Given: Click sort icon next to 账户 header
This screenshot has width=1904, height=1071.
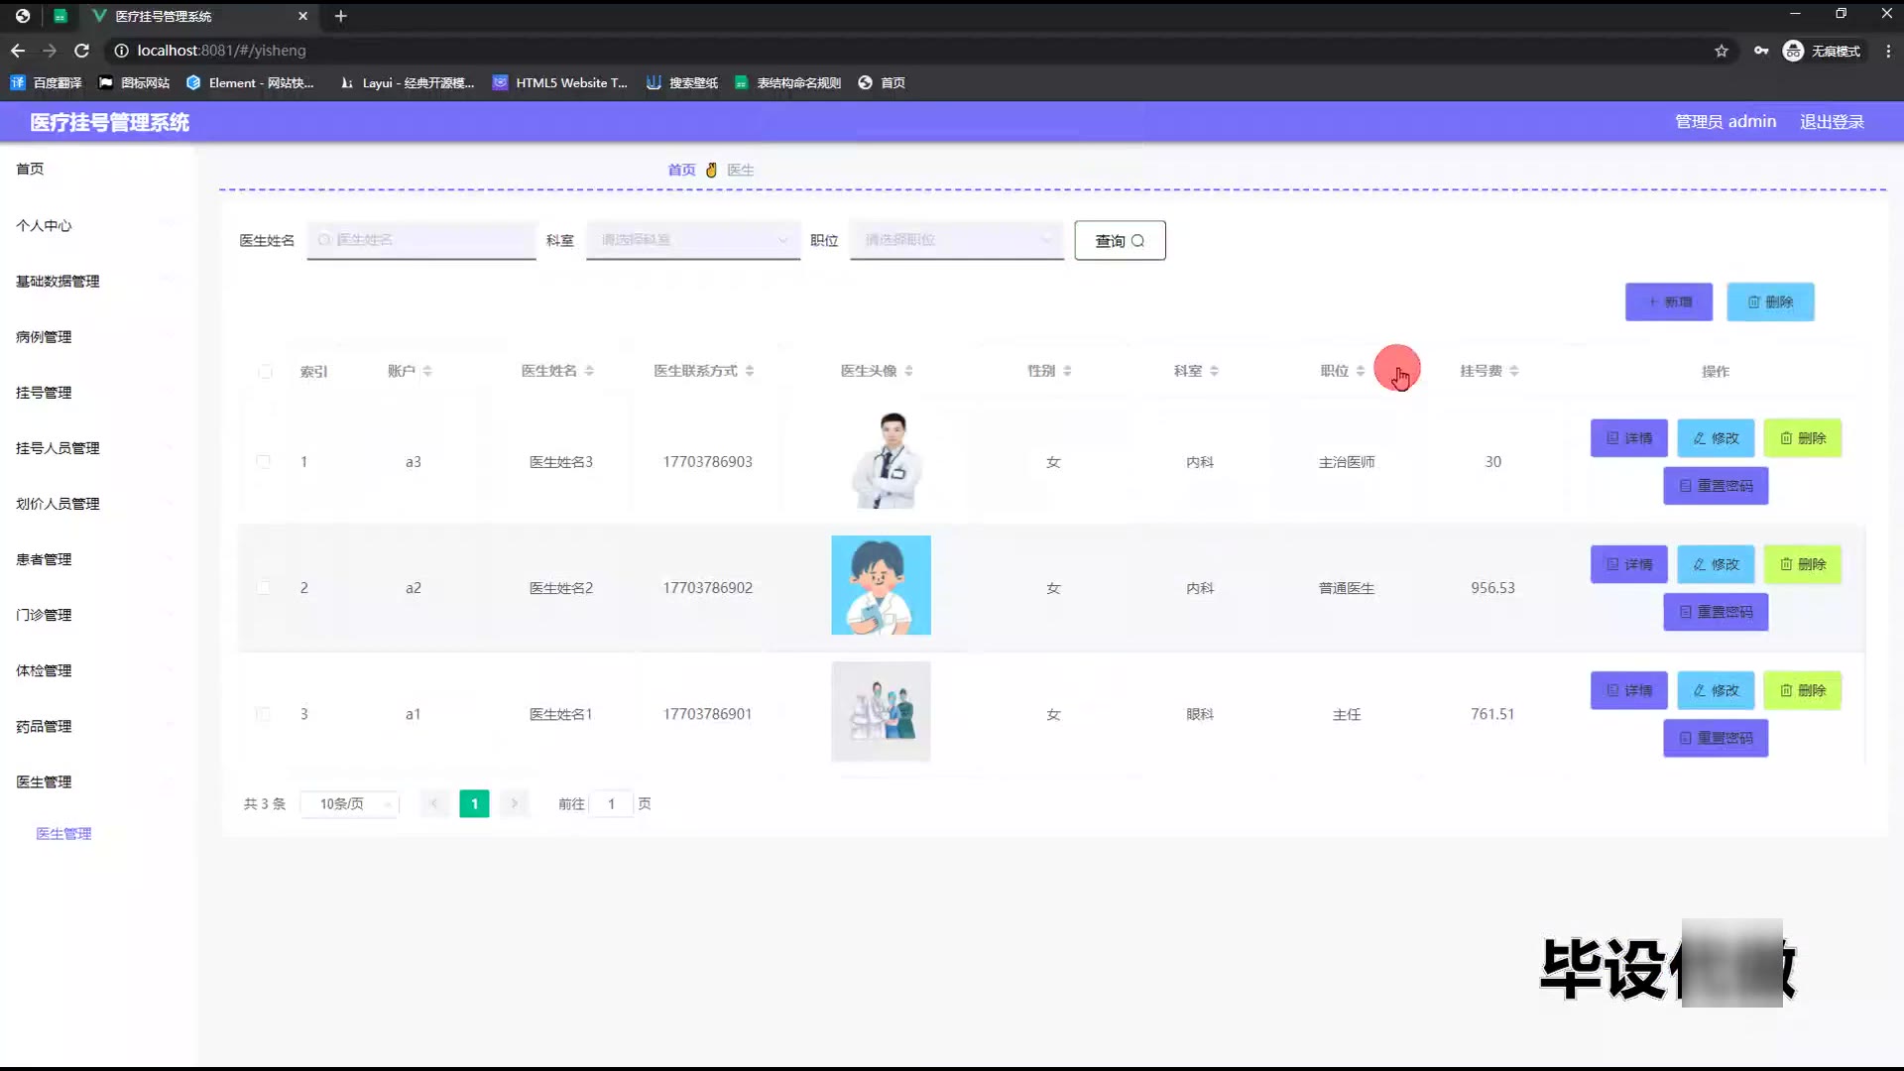Looking at the screenshot, I should pos(427,371).
